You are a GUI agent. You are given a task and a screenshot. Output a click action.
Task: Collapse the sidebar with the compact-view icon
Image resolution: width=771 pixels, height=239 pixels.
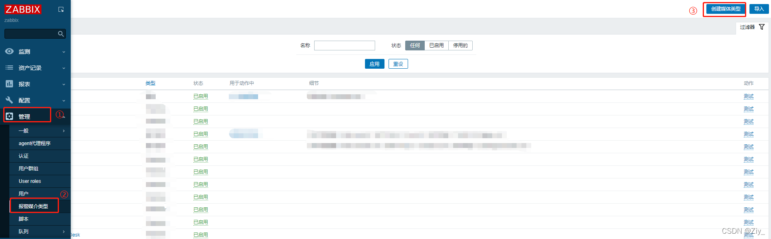click(x=61, y=9)
